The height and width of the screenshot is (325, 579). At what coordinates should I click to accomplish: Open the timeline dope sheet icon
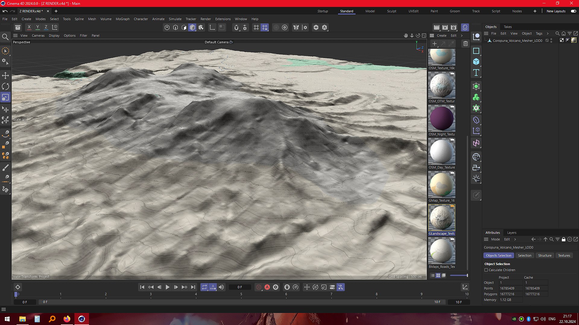coord(465,287)
